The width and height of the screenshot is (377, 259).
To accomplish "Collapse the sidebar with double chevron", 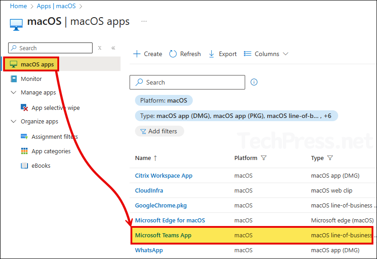I will click(x=113, y=48).
